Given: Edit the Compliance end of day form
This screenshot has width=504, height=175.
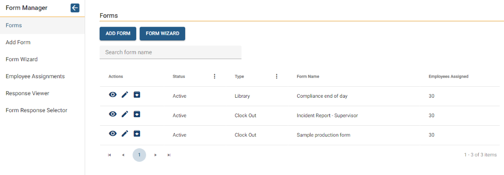Looking at the screenshot, I should 125,95.
